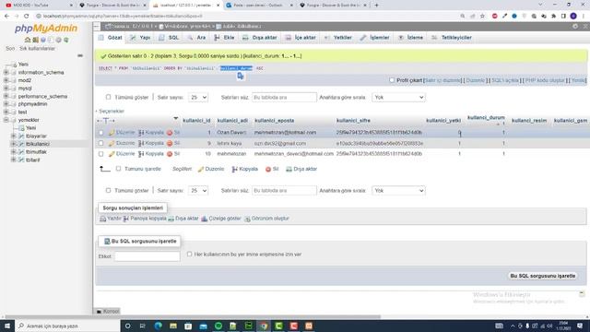This screenshot has height=332, width=590.
Task: Open the Ekle insert tab
Action: (224, 38)
